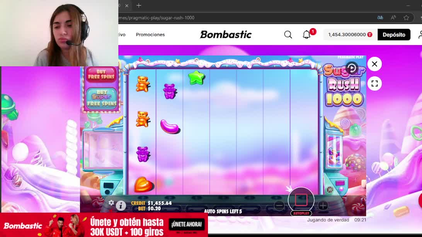Click the AUTO SPINS LEFT 5 text
This screenshot has height=237, width=422.
[223, 212]
